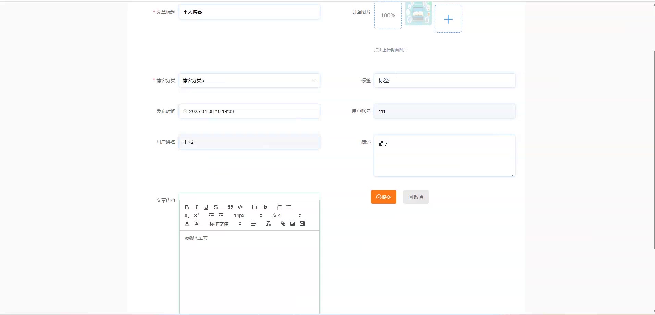Click the 发布时间 date-time field
Screen dimensions: 655x315
pos(249,111)
